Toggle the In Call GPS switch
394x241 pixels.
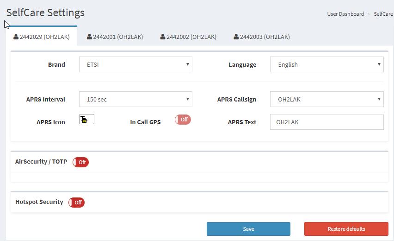pyautogui.click(x=183, y=120)
